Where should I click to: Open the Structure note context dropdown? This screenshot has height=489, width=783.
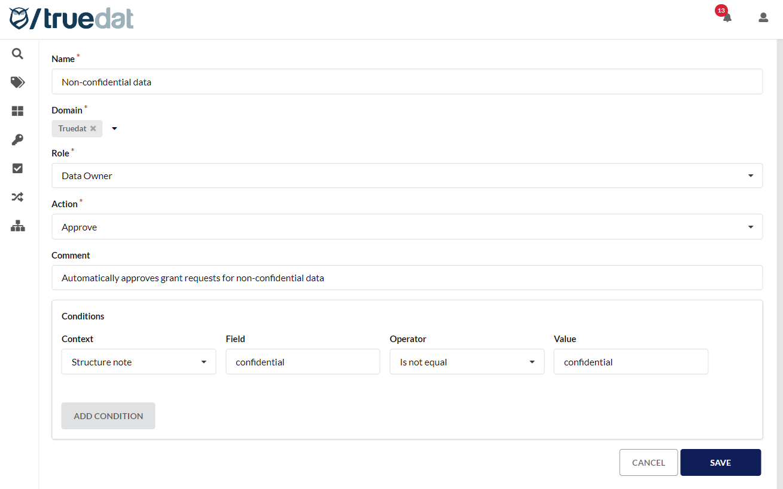205,361
